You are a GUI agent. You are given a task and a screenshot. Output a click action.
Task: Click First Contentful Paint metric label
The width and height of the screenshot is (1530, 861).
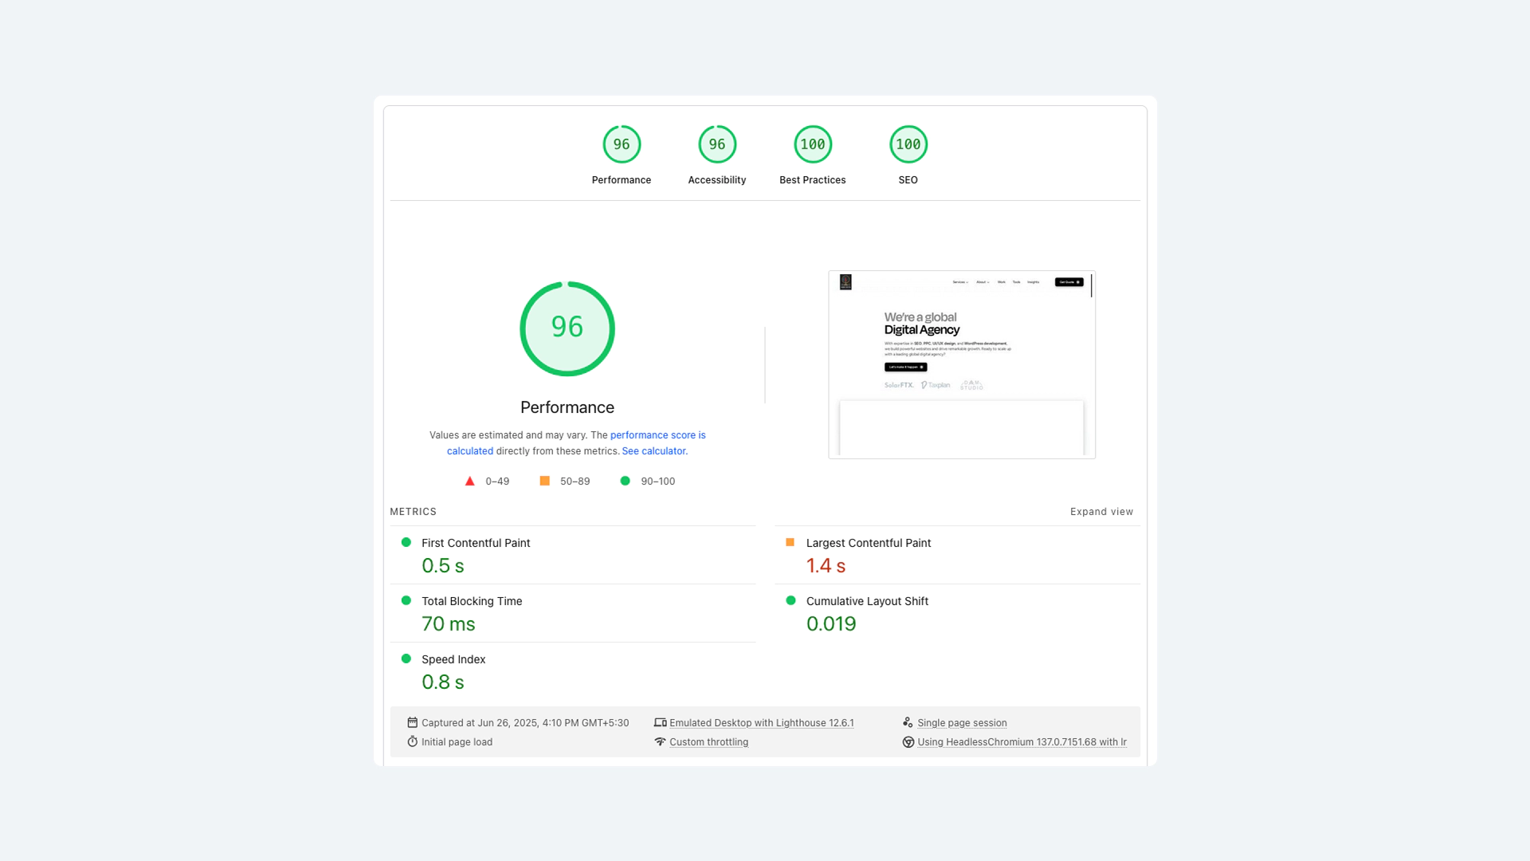pyautogui.click(x=476, y=543)
